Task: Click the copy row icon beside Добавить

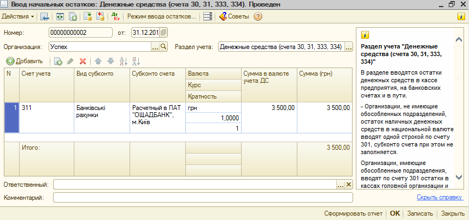Action: (x=58, y=62)
